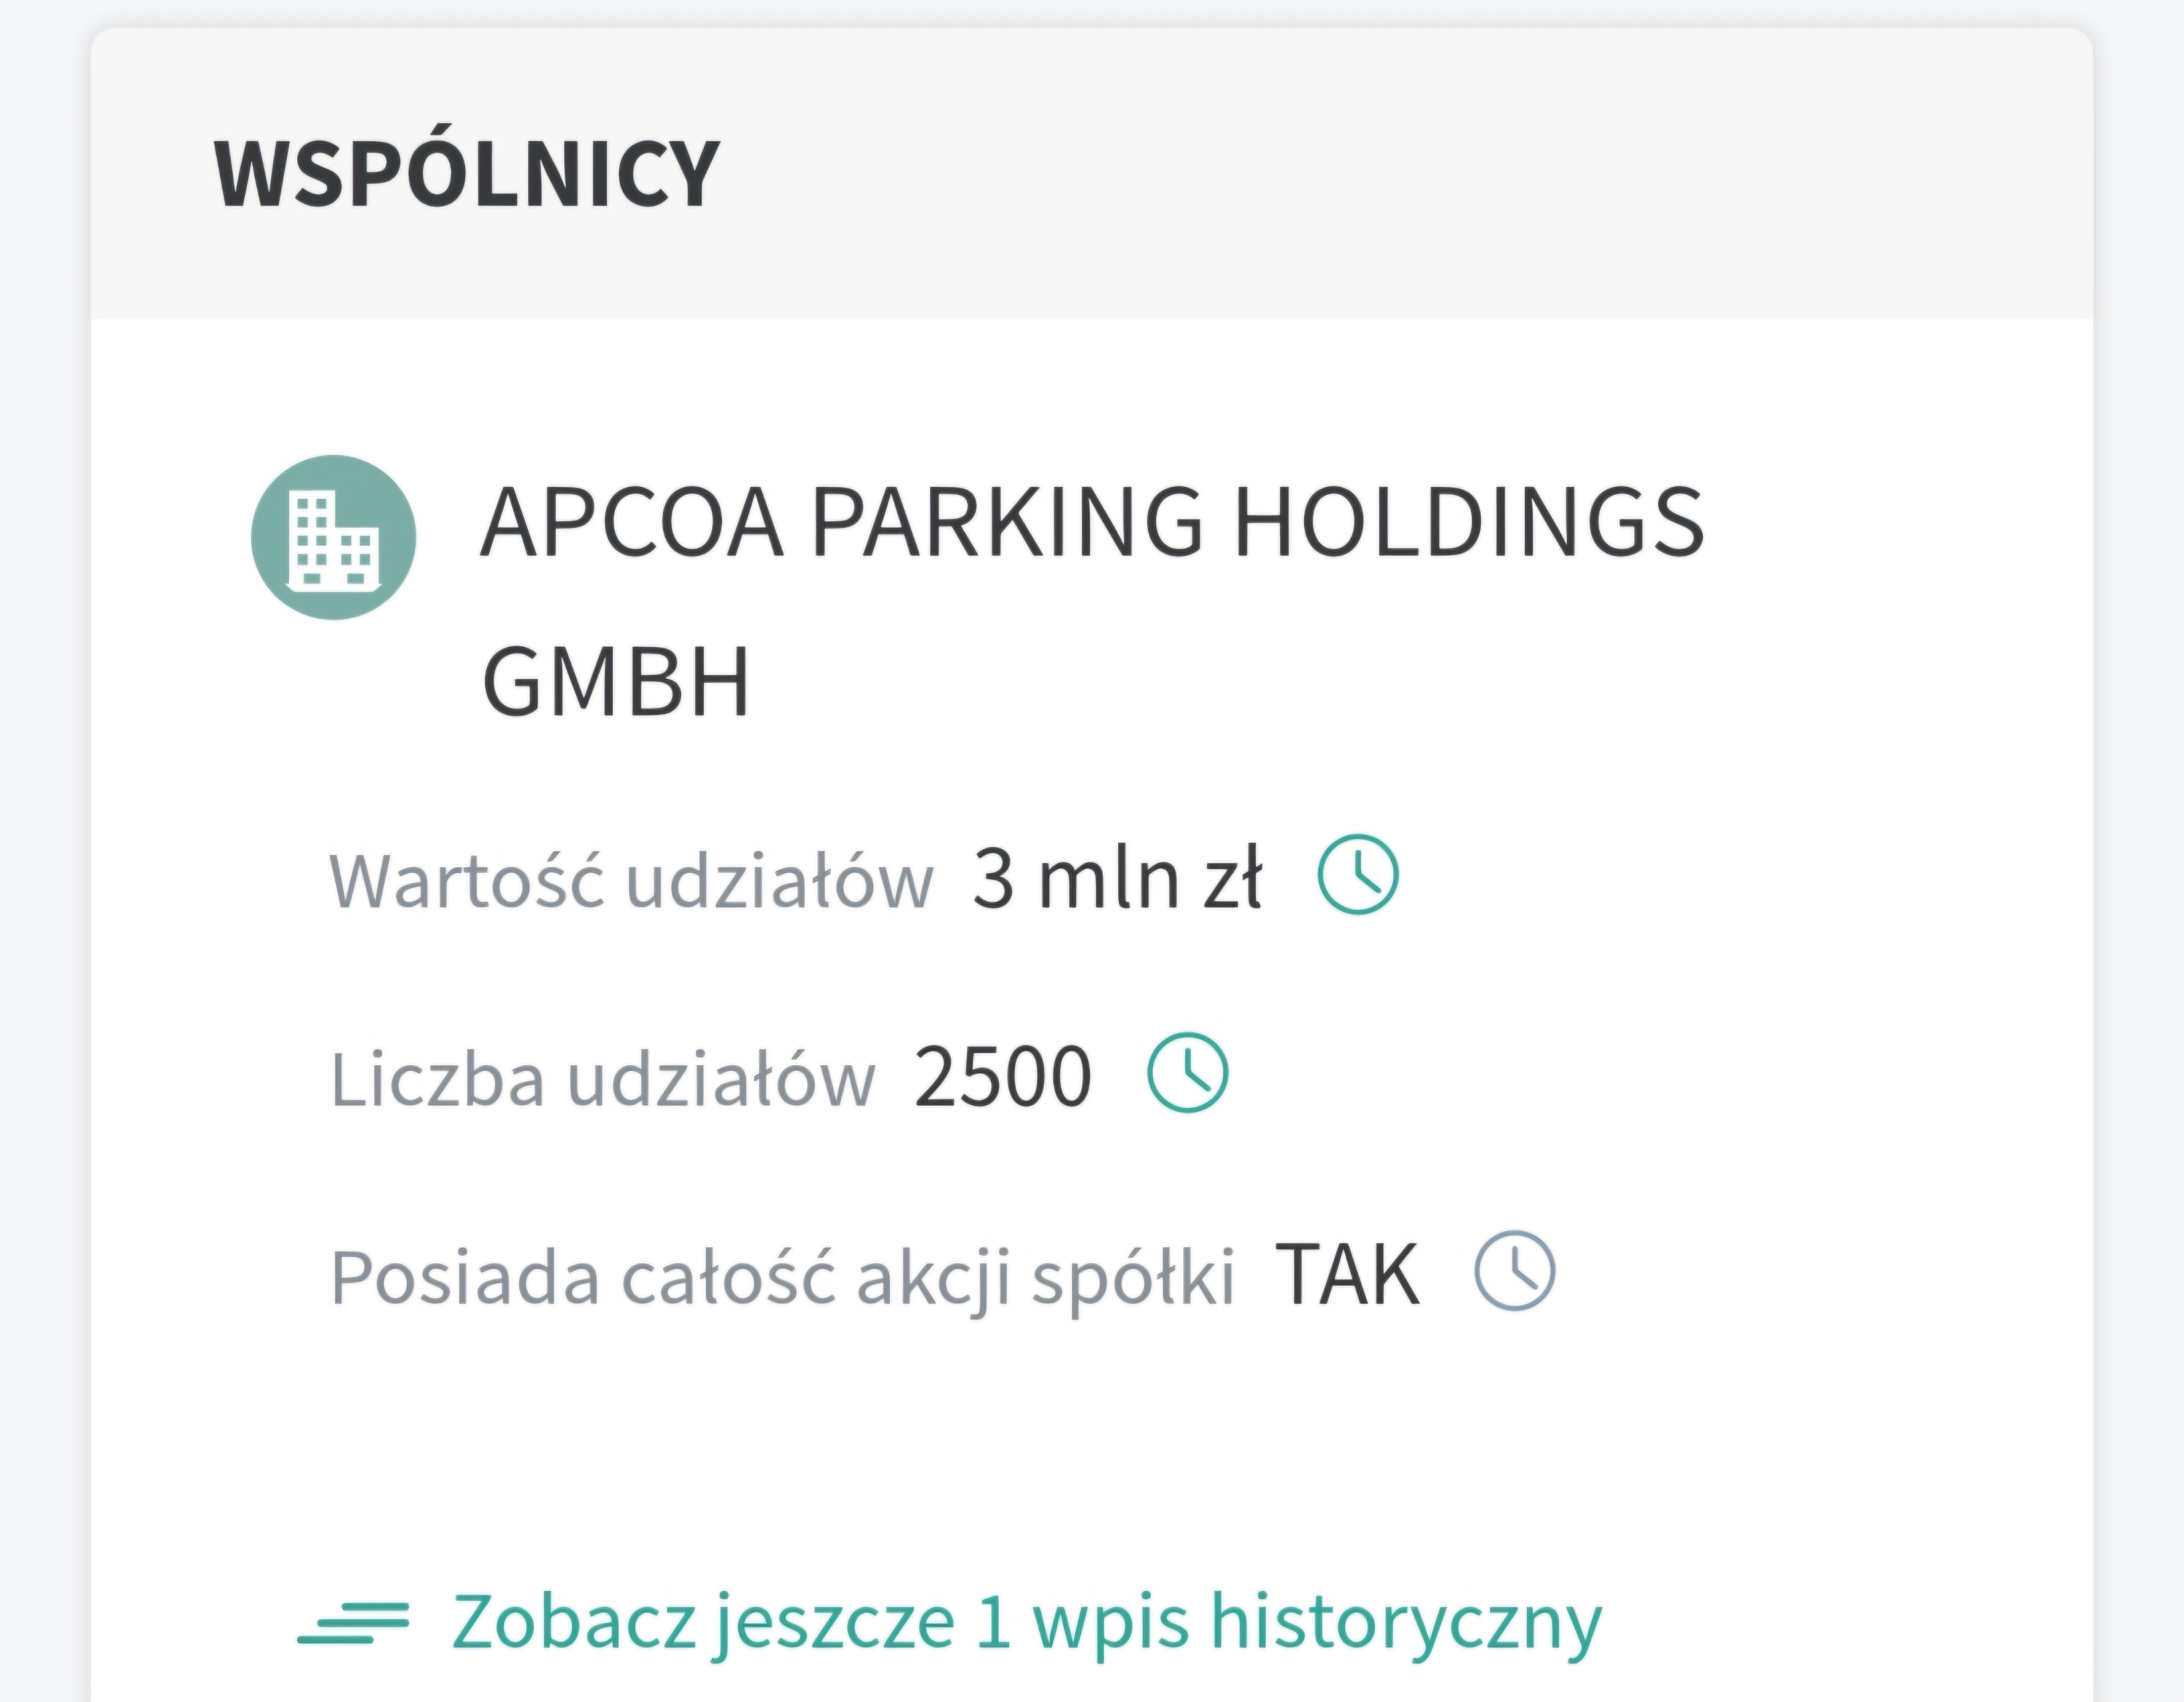The image size is (2184, 1702).
Task: Click the word historyczny in the bottom link
Action: point(1406,1621)
